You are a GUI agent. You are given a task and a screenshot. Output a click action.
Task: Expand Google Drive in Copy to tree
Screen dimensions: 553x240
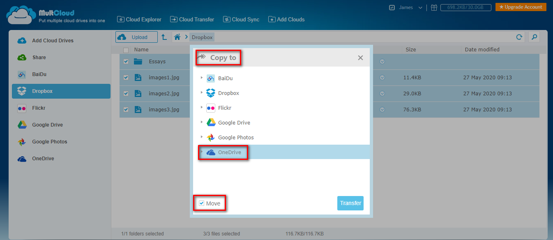tap(201, 122)
